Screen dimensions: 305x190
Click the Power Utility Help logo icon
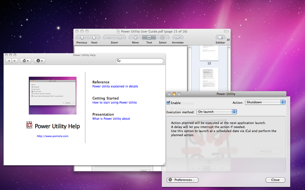point(29,125)
